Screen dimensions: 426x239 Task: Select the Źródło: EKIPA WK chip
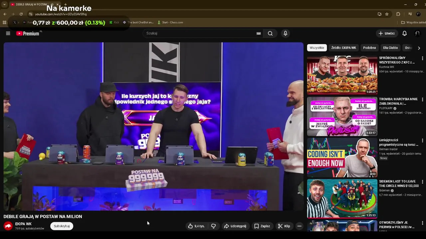tap(343, 48)
